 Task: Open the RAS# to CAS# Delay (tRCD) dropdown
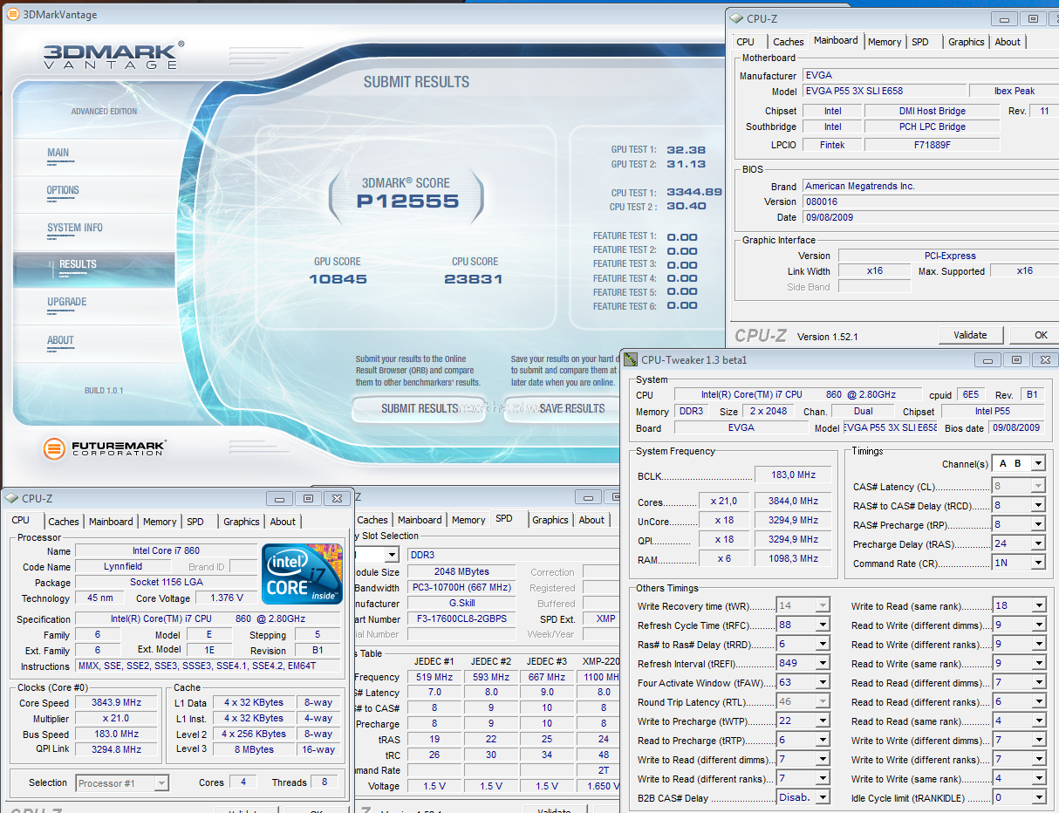coord(1038,505)
